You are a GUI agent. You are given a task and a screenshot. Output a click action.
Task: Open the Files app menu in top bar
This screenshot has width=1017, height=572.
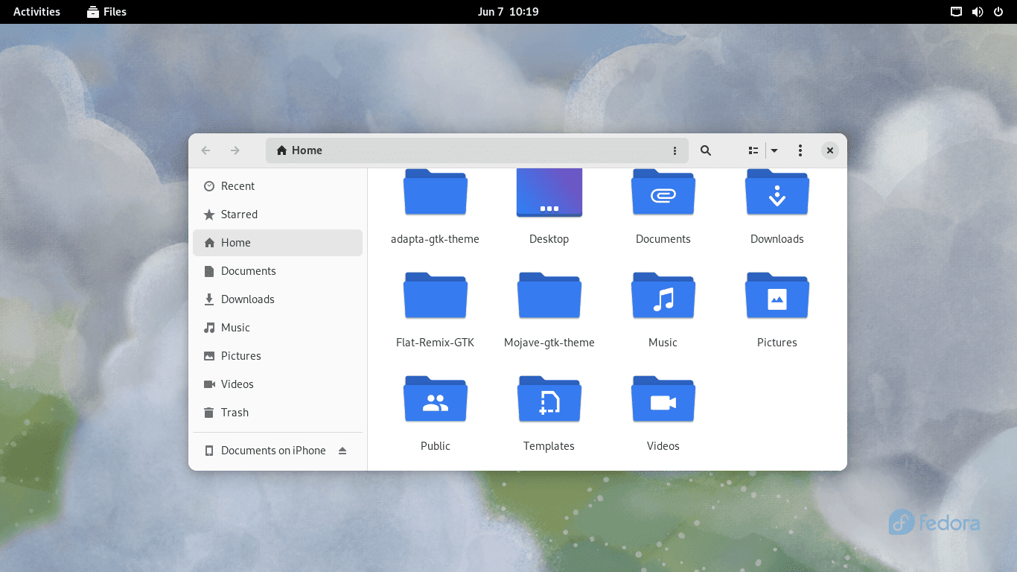106,12
